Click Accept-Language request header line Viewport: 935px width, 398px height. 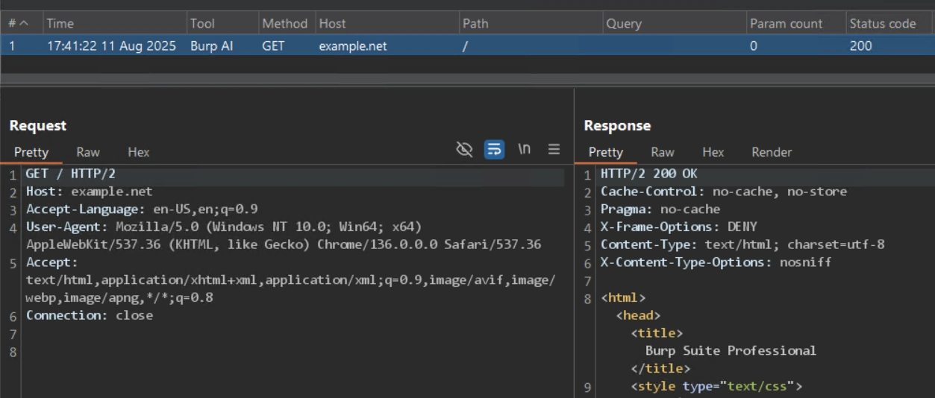click(142, 209)
